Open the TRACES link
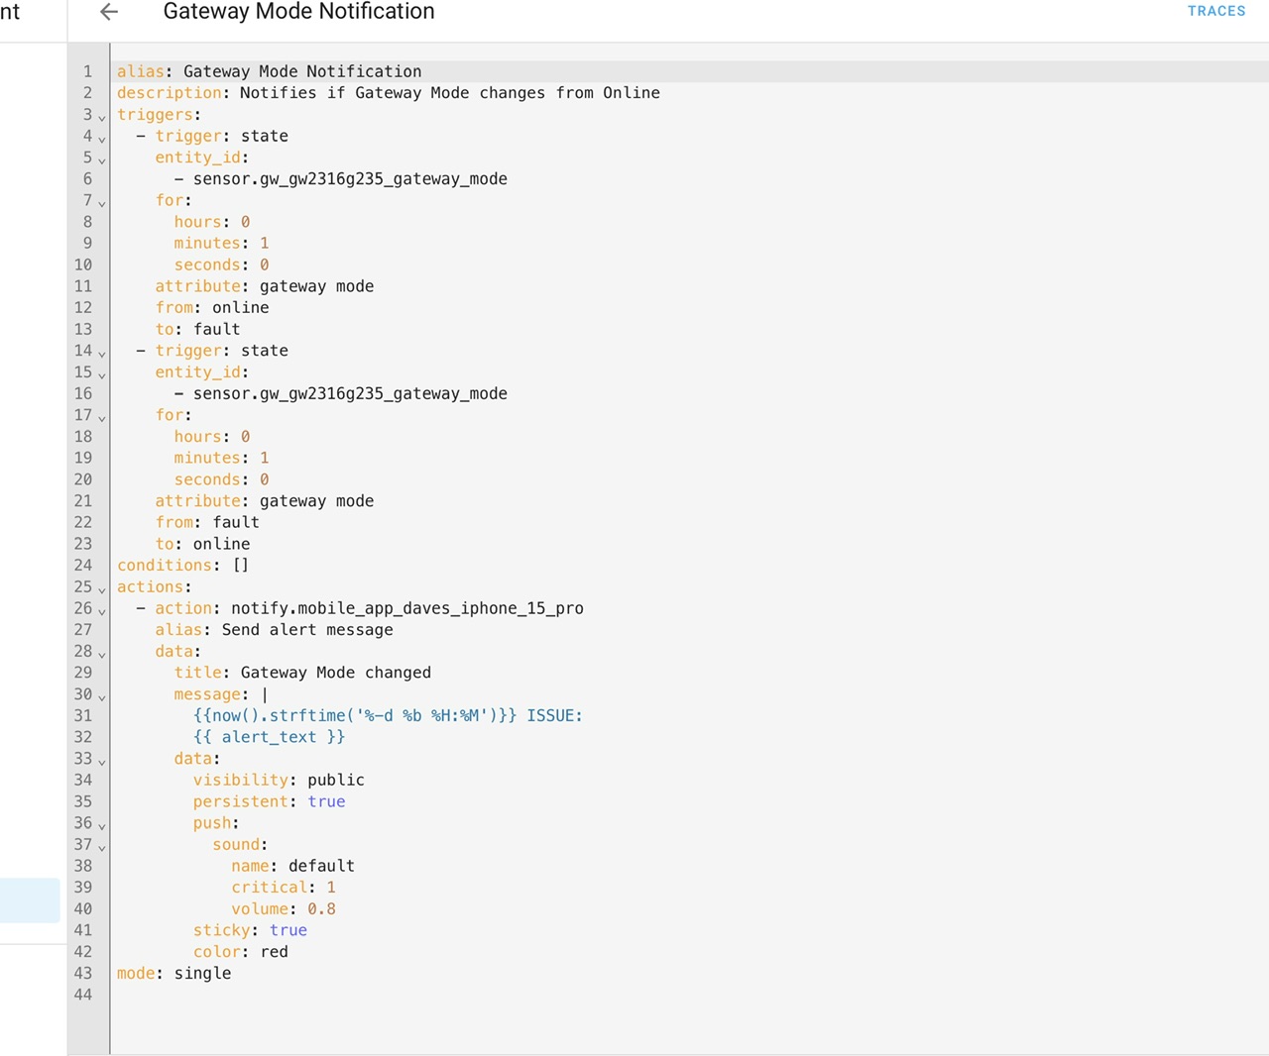Image resolution: width=1269 pixels, height=1056 pixels. (1215, 11)
